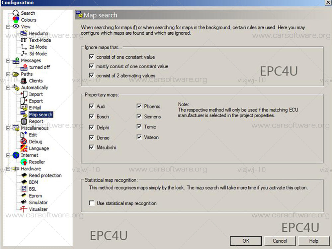Click the FF Text-Mode icon

[x=24, y=40]
